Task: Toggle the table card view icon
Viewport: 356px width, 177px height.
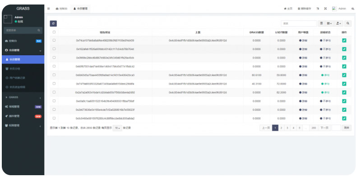Action: (x=322, y=23)
